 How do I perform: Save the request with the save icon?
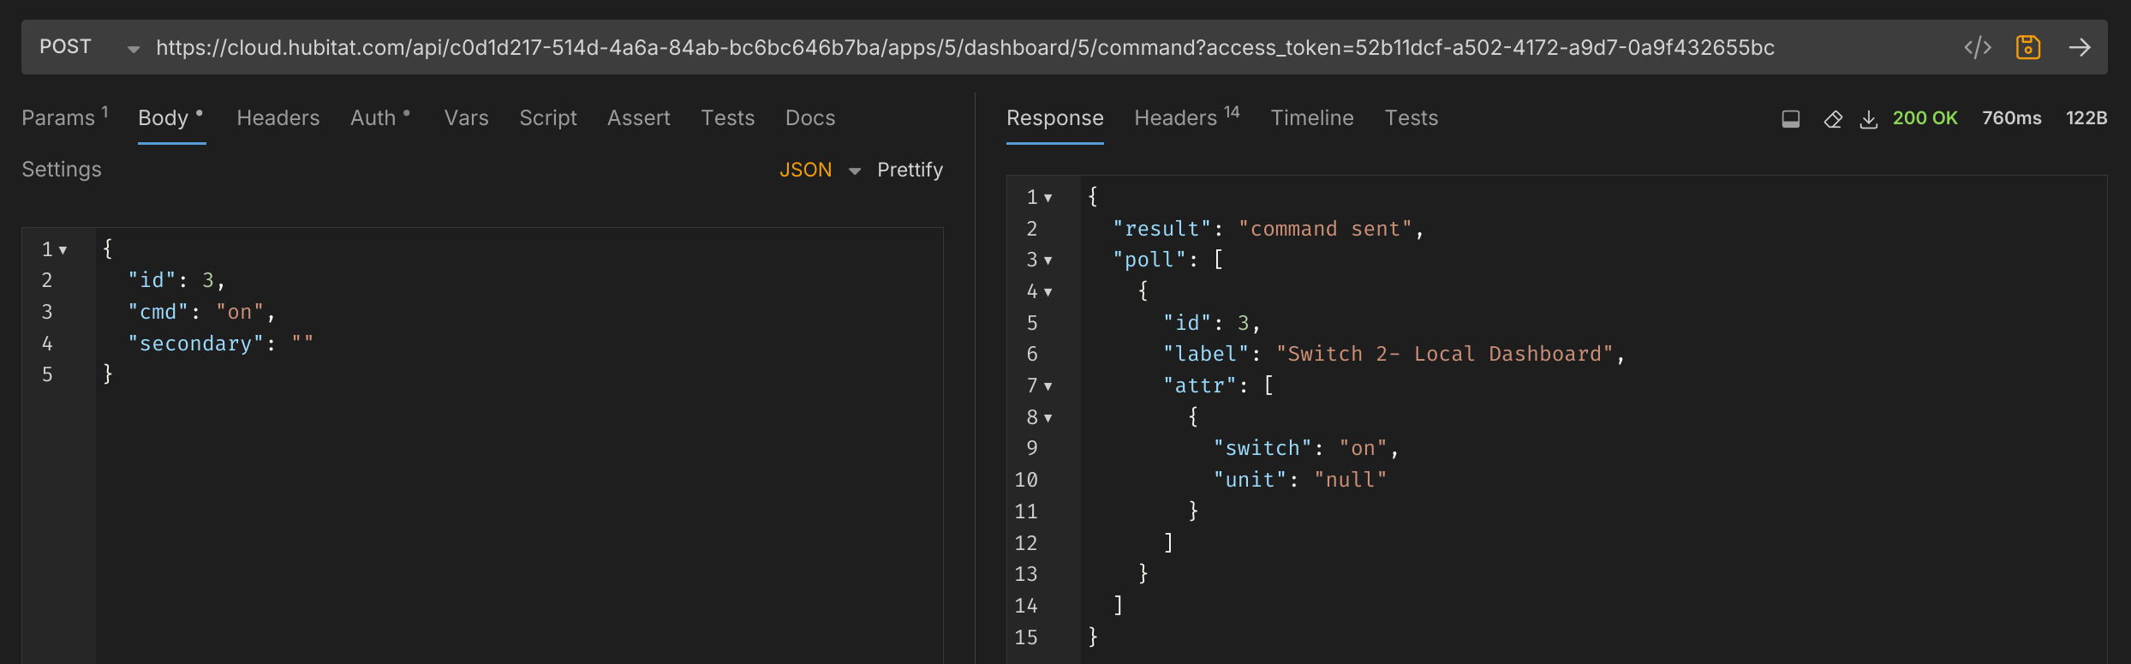click(2027, 48)
